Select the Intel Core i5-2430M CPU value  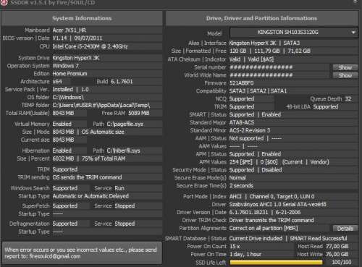pyautogui.click(x=90, y=46)
